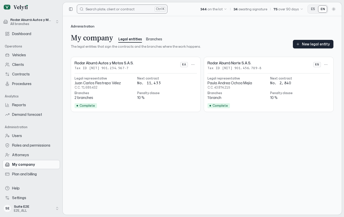Open My company in the sidebar
344x217 pixels.
[x=31, y=165]
